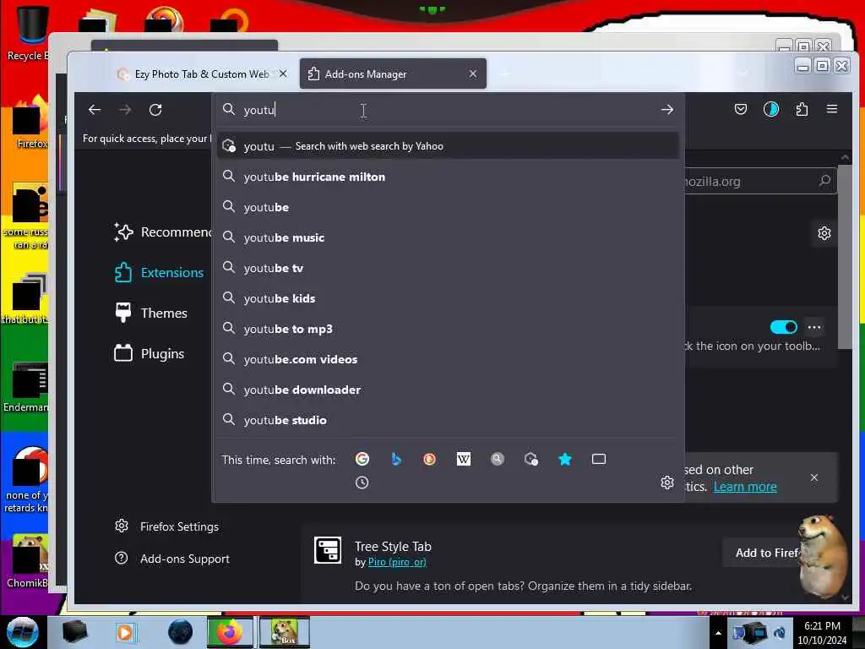Search this time with DuckDuckGo

point(429,459)
